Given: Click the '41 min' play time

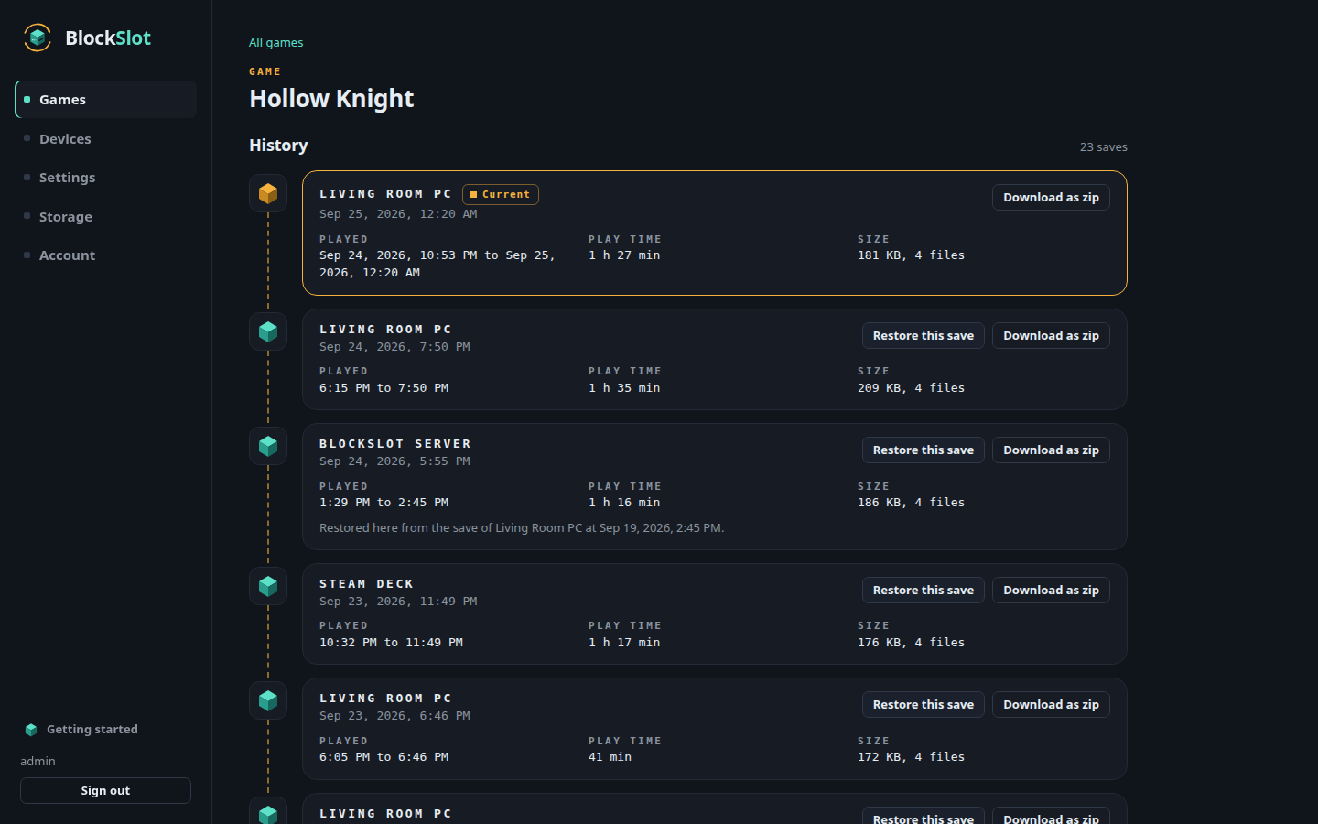Looking at the screenshot, I should (x=610, y=757).
